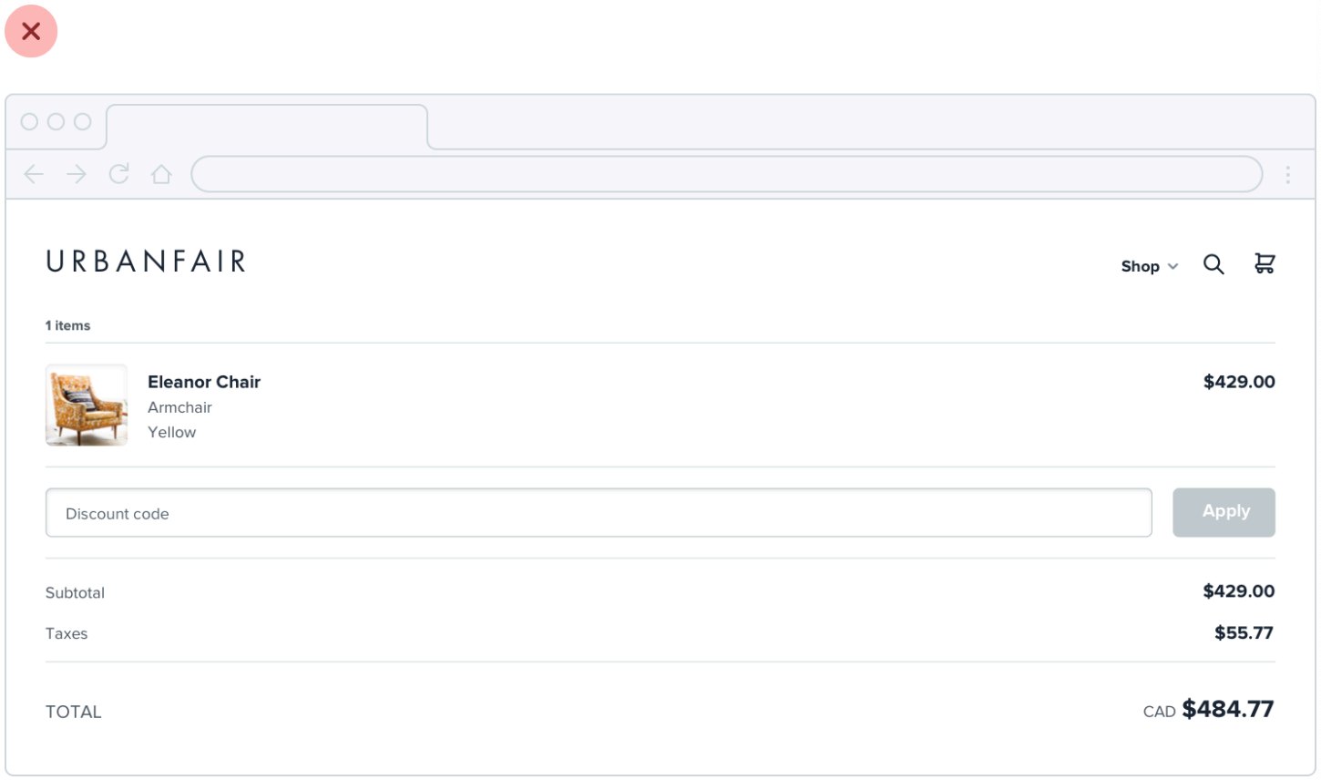Click the browser home icon
1321x780 pixels.
(161, 174)
